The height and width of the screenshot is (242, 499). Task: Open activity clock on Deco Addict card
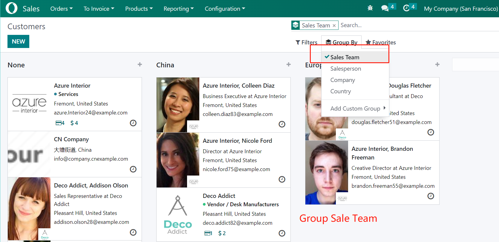pos(282,233)
